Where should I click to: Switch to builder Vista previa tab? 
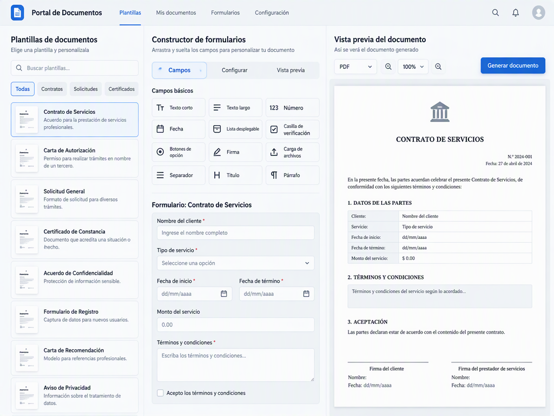point(291,70)
